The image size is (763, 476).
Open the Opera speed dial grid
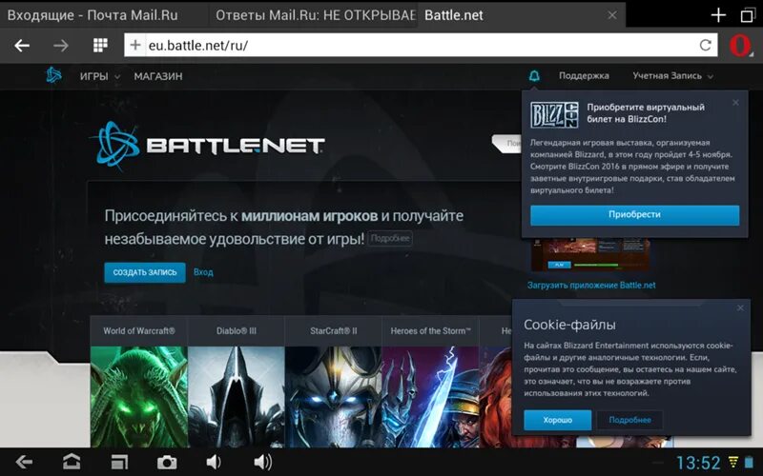[x=100, y=45]
